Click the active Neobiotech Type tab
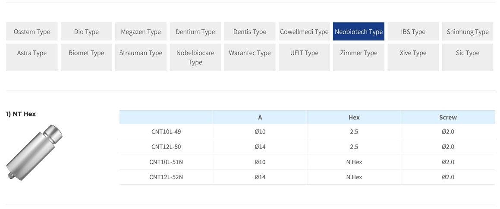This screenshot has width=500, height=209. pos(358,31)
